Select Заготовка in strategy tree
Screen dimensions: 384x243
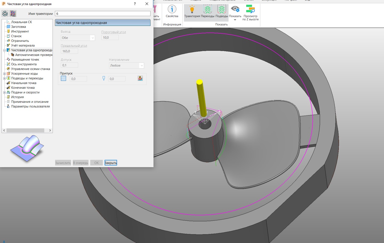[18, 27]
